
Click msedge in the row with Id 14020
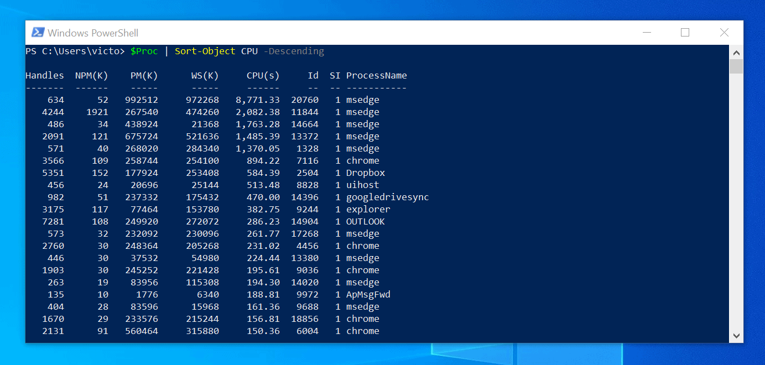pos(363,283)
